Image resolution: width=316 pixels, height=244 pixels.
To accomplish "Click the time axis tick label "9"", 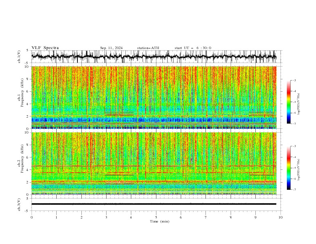I will pos(255,217).
